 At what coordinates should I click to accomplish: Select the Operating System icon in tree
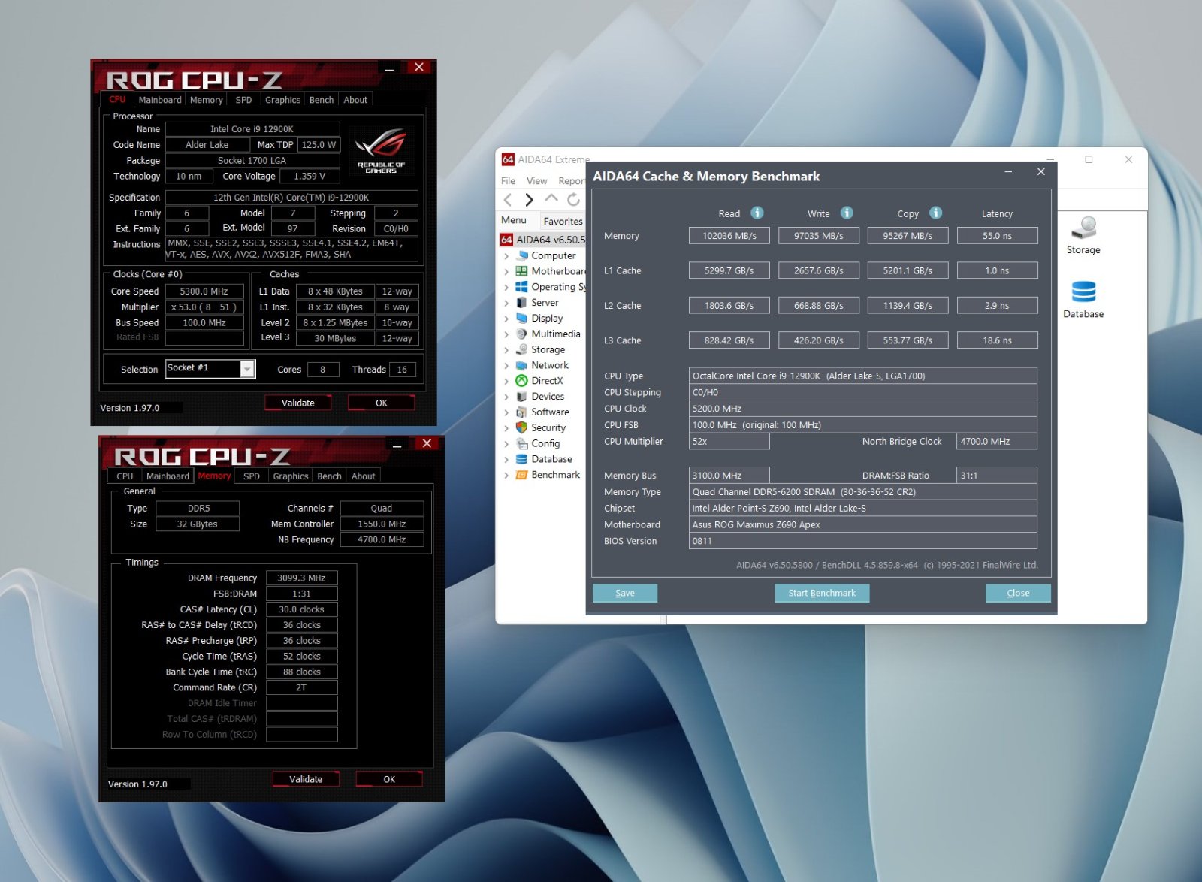point(521,287)
